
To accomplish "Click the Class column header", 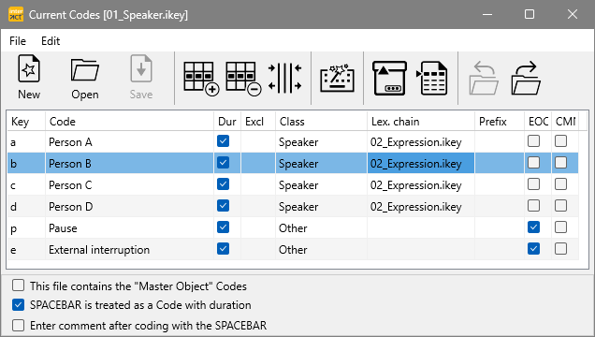I will 321,122.
